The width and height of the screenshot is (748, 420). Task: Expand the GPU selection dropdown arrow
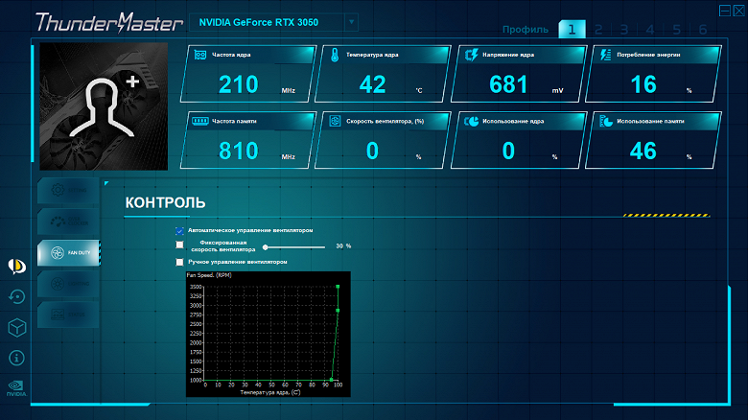coord(351,22)
